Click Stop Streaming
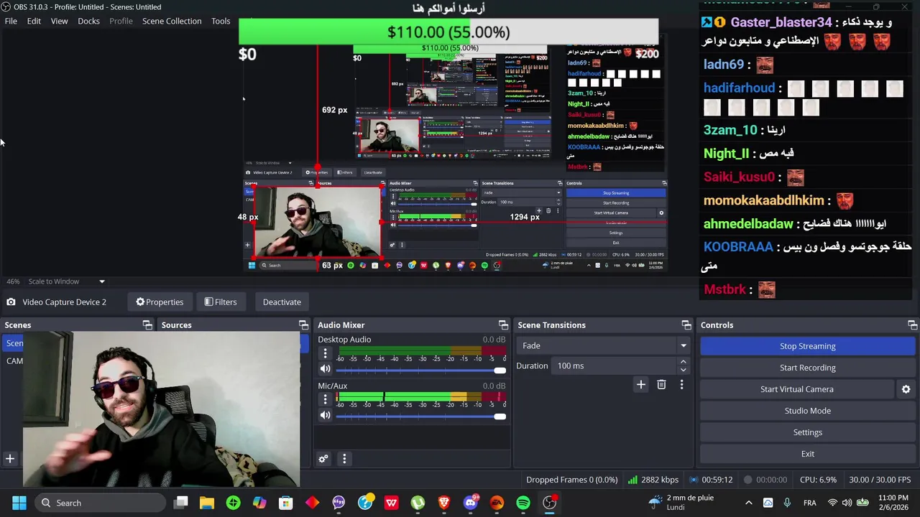The width and height of the screenshot is (920, 517). 807,346
